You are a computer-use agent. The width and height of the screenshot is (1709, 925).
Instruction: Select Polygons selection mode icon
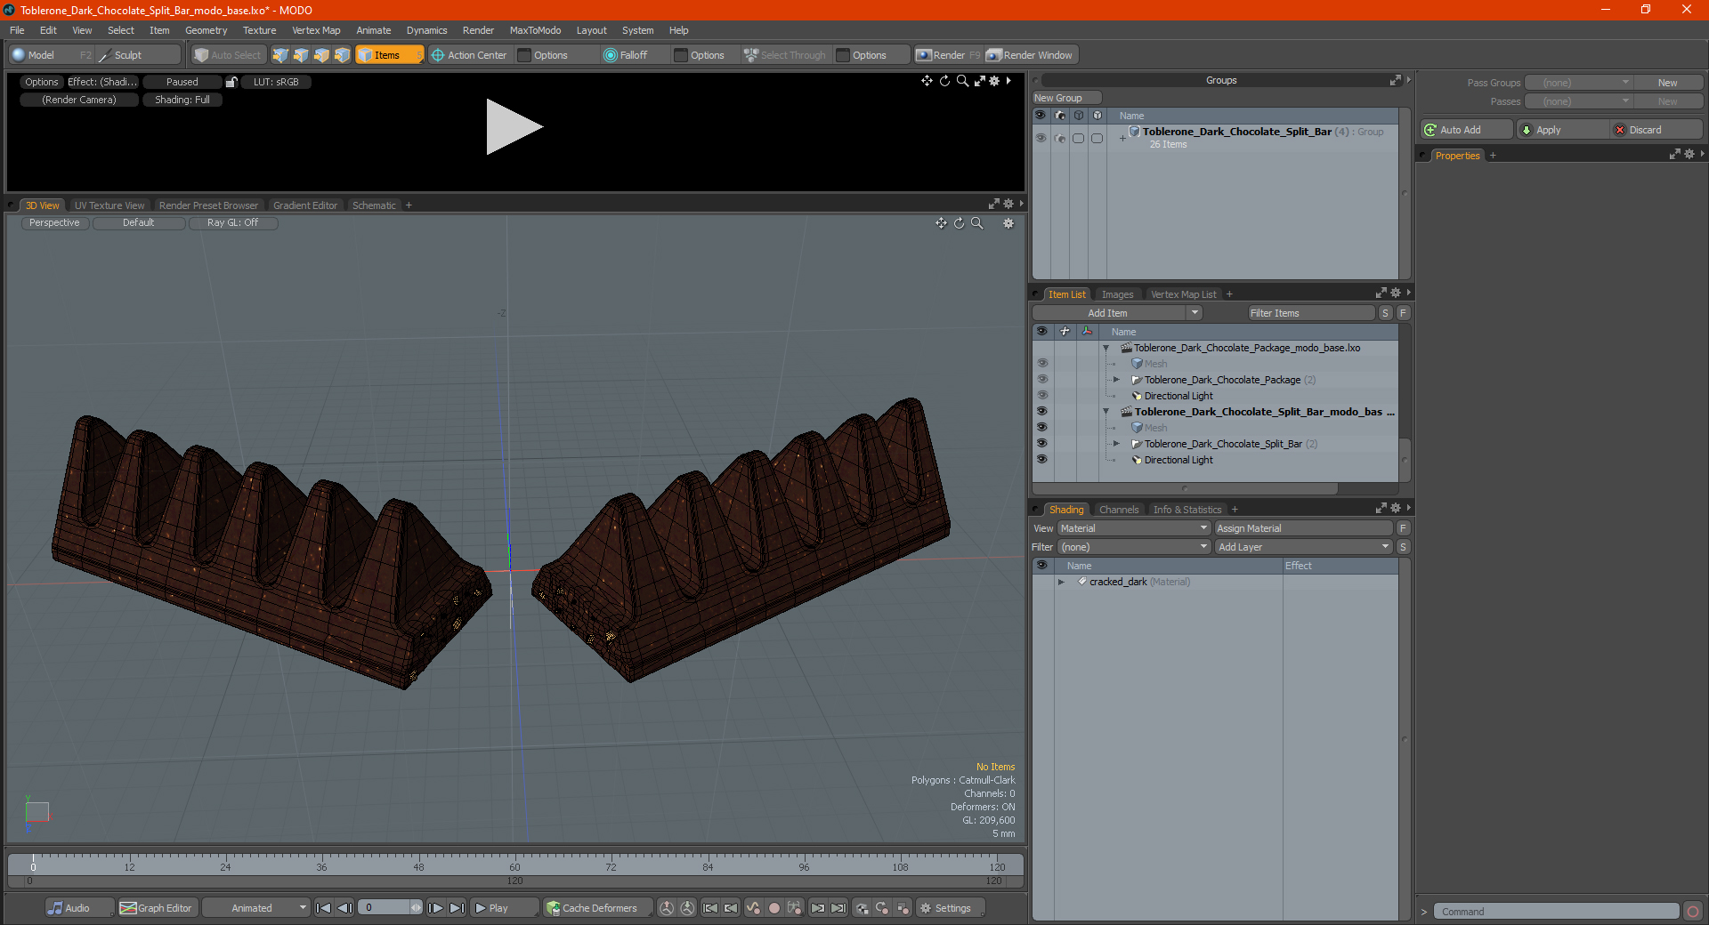click(321, 55)
